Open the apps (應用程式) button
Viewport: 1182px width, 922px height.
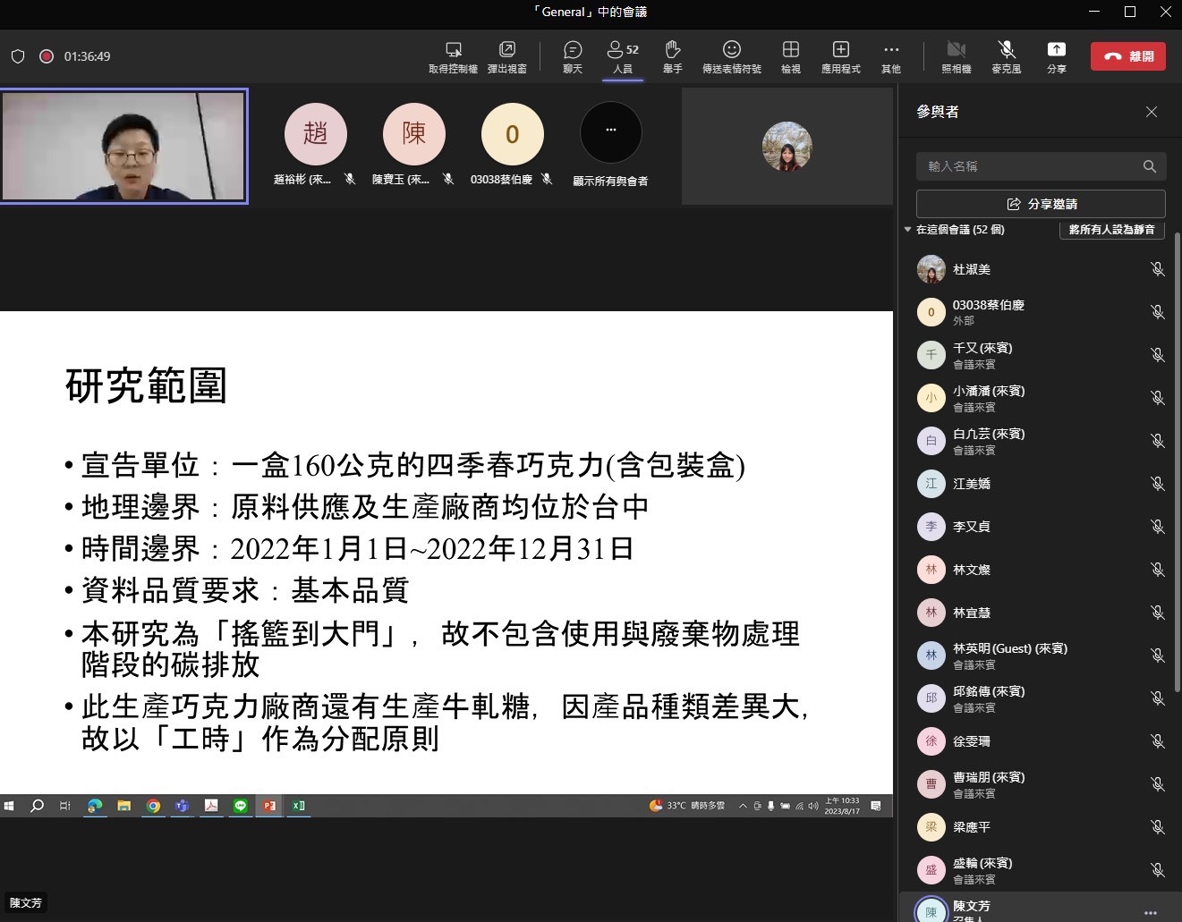pyautogui.click(x=840, y=56)
